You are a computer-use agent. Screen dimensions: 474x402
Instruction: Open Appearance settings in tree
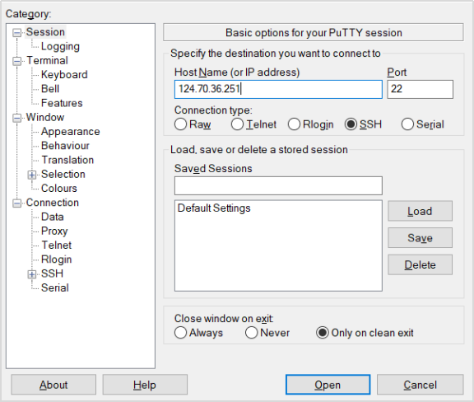[x=71, y=131]
